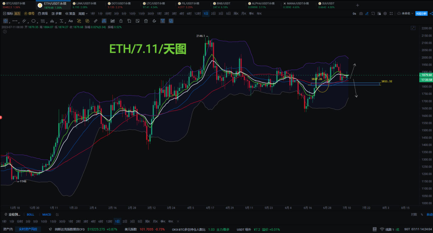Click the eraser swirl icon

click(x=154, y=21)
